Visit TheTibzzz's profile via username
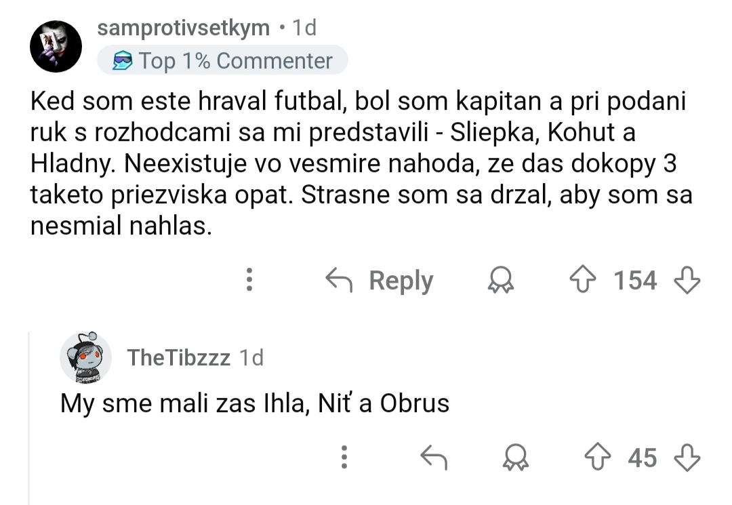The width and height of the screenshot is (732, 505). coord(179,357)
